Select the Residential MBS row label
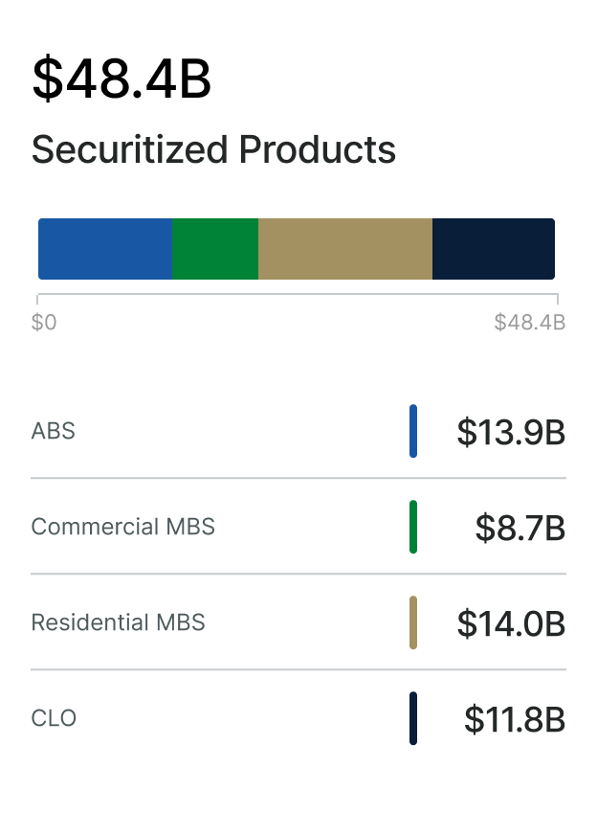The image size is (597, 813). tap(119, 622)
